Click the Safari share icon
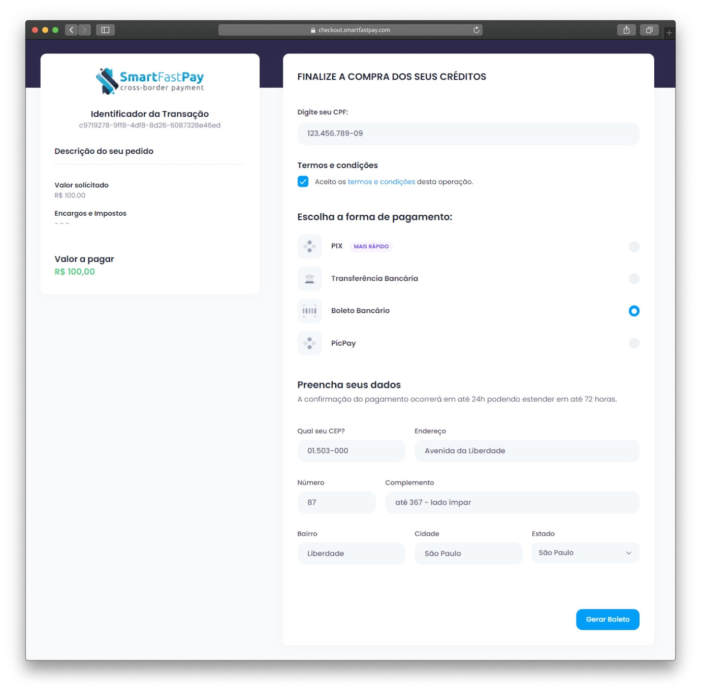 (626, 30)
